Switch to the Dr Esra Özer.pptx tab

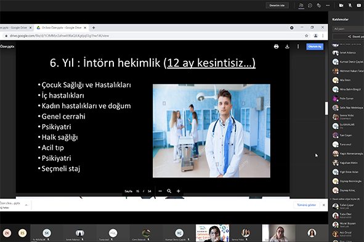pyautogui.click(x=62, y=28)
